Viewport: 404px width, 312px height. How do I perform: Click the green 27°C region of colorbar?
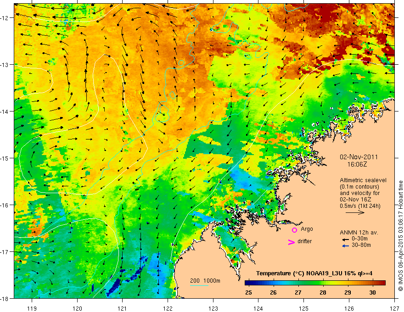(x=298, y=283)
